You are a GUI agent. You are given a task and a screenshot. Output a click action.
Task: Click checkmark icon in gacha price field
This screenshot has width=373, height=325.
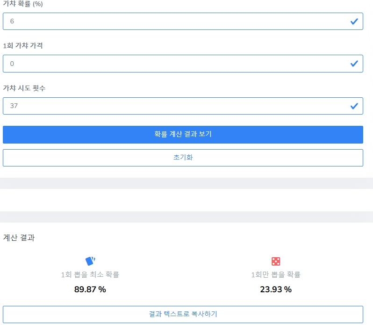pyautogui.click(x=354, y=64)
